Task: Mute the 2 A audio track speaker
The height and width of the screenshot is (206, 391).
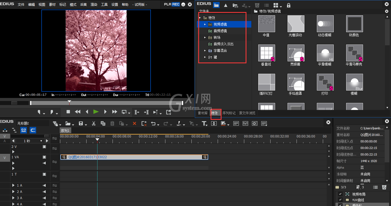Action: (x=44, y=192)
